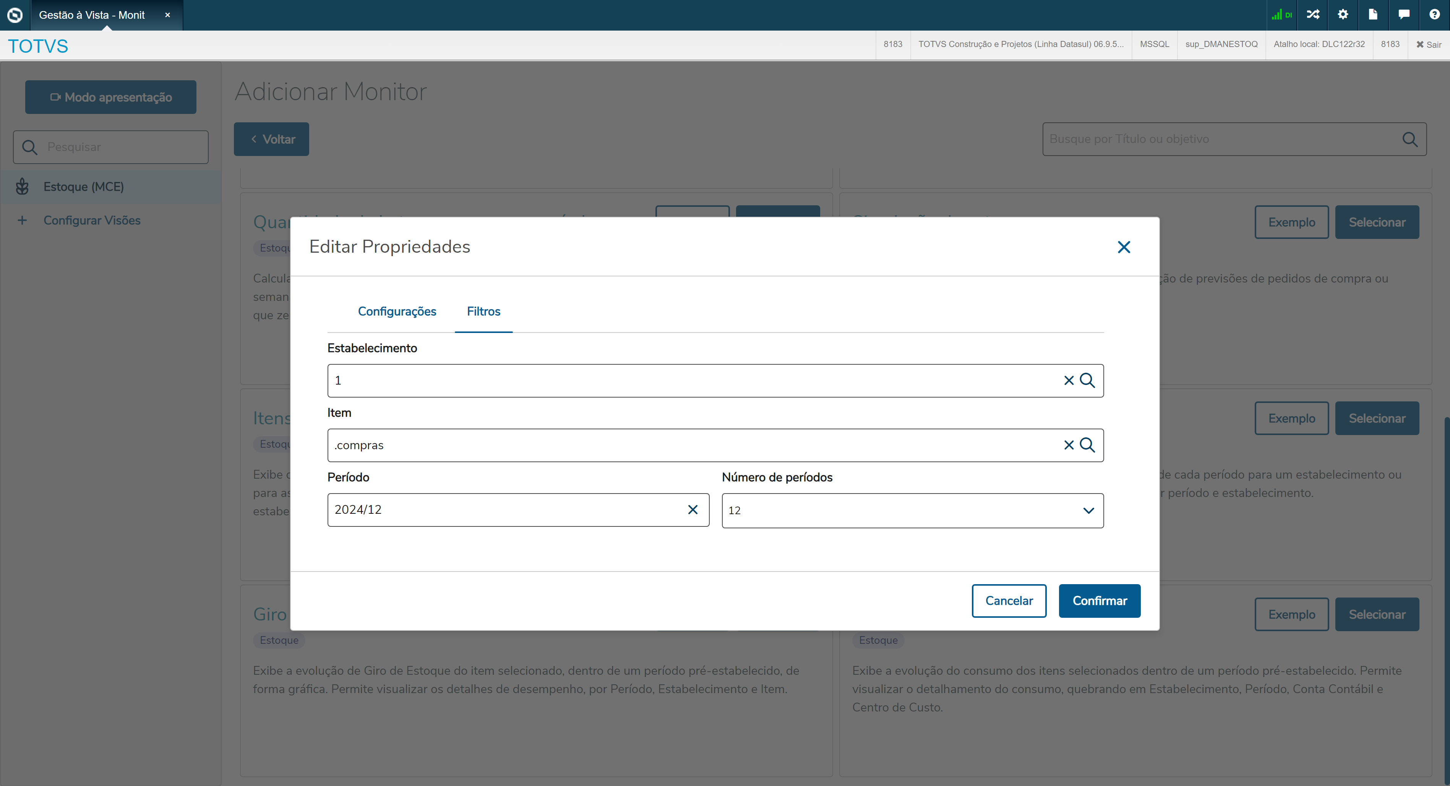Click the Sair logout link
The image size is (1450, 786).
coord(1429,44)
